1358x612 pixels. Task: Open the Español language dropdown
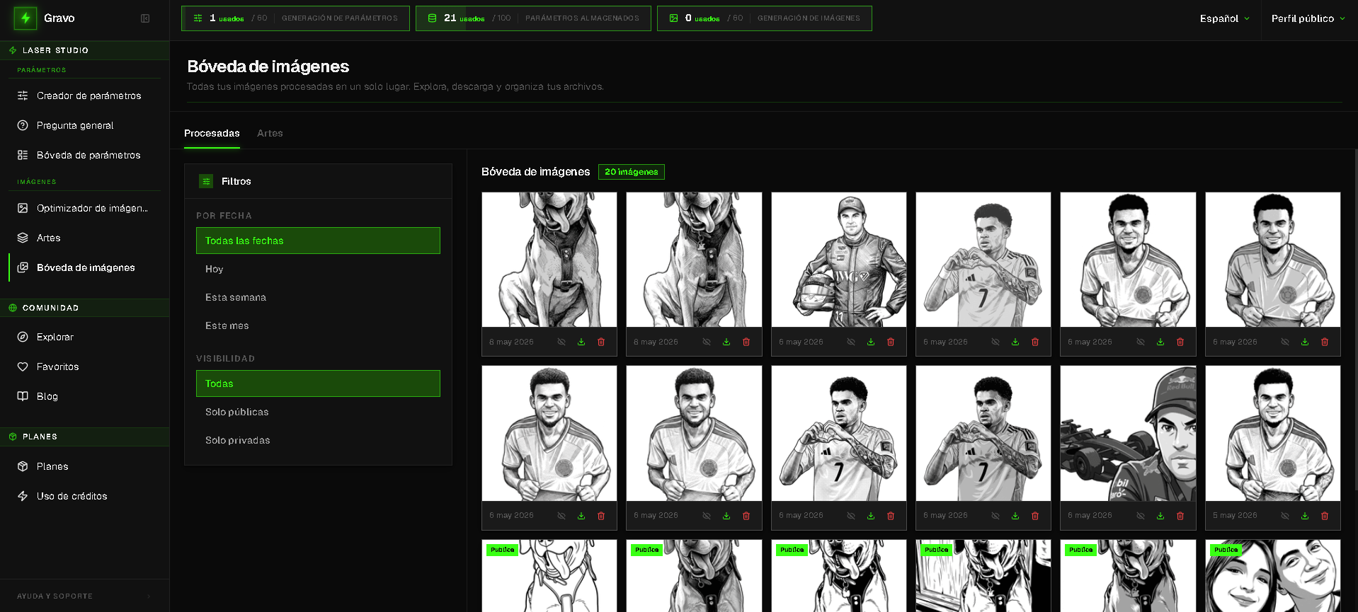(x=1225, y=18)
